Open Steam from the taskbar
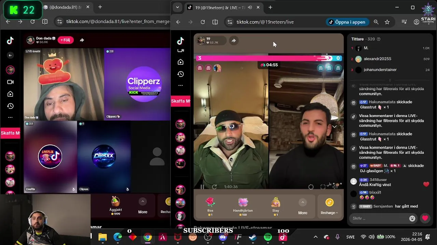Viewport: 437px width, 245px height. (x=253, y=237)
